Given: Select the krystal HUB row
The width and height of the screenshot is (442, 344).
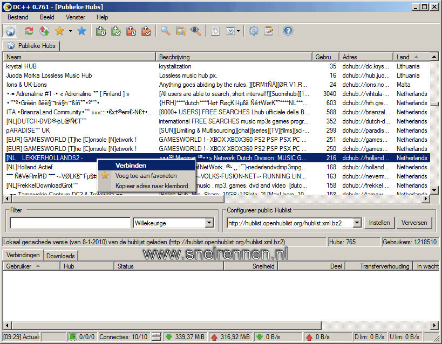Looking at the screenshot, I should [216, 66].
